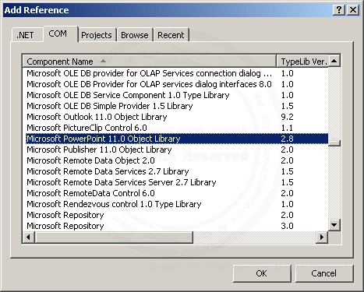Close the Add Reference dialog
Viewport: 364px width, 292px height.
tap(353, 10)
